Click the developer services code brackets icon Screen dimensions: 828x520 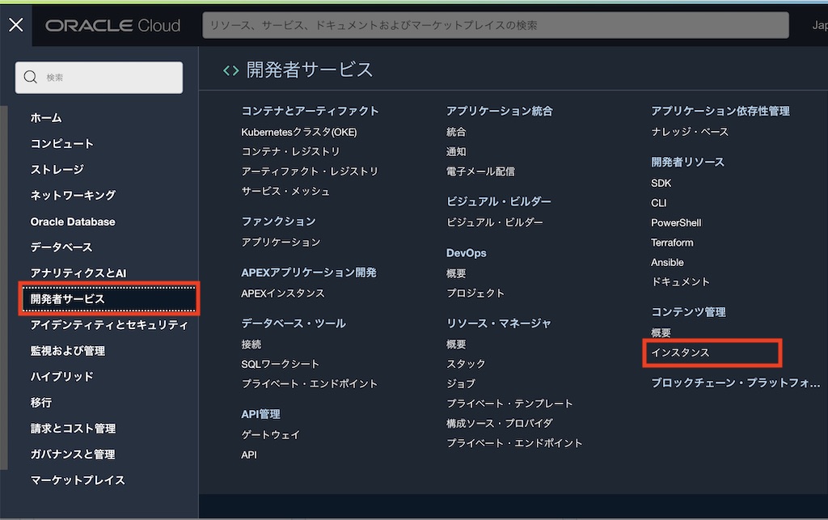230,70
